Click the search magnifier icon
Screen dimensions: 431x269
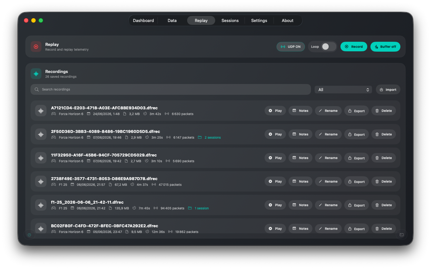click(37, 90)
